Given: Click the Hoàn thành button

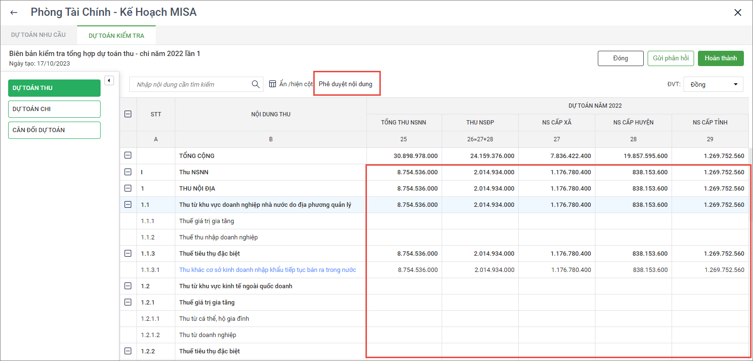Looking at the screenshot, I should 720,58.
